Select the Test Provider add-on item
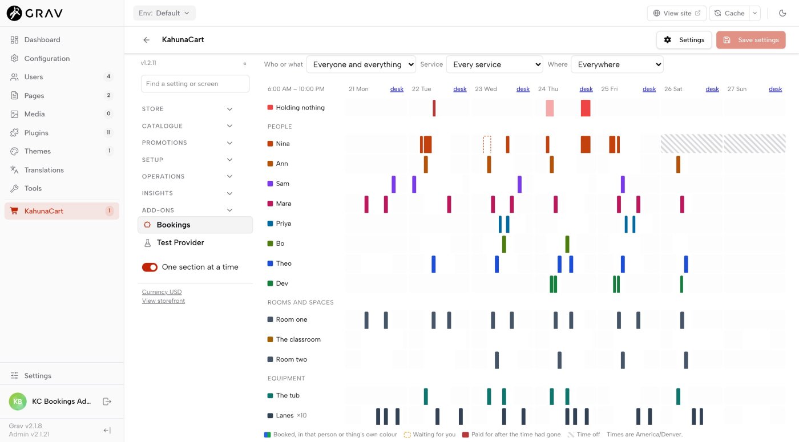 [195, 242]
